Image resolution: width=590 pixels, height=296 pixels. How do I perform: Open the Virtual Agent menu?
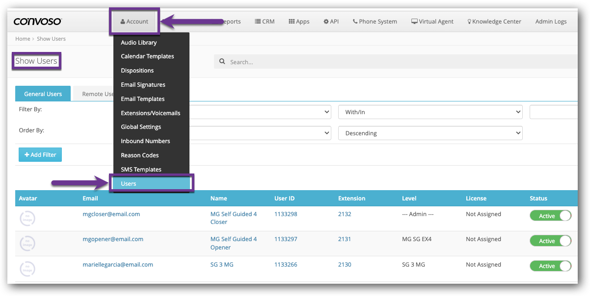click(x=432, y=22)
